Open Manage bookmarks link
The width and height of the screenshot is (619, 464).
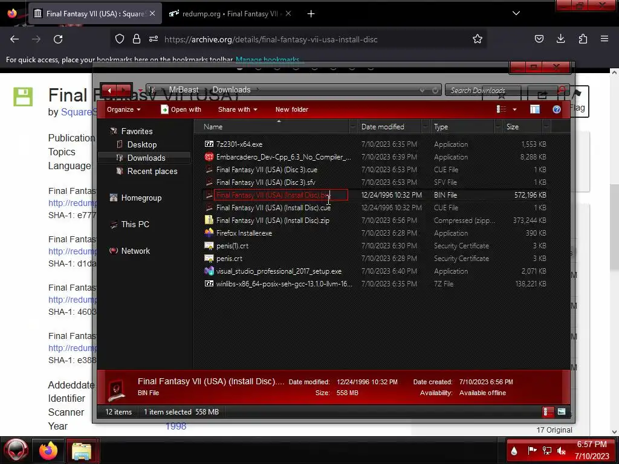[x=268, y=60]
